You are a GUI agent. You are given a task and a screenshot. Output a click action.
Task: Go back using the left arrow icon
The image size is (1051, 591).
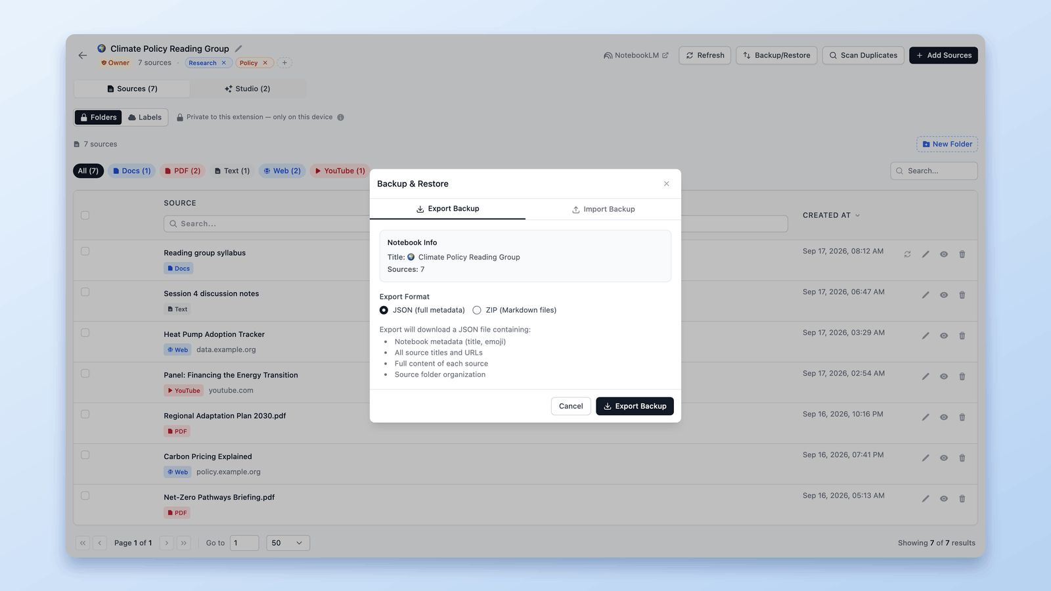82,56
